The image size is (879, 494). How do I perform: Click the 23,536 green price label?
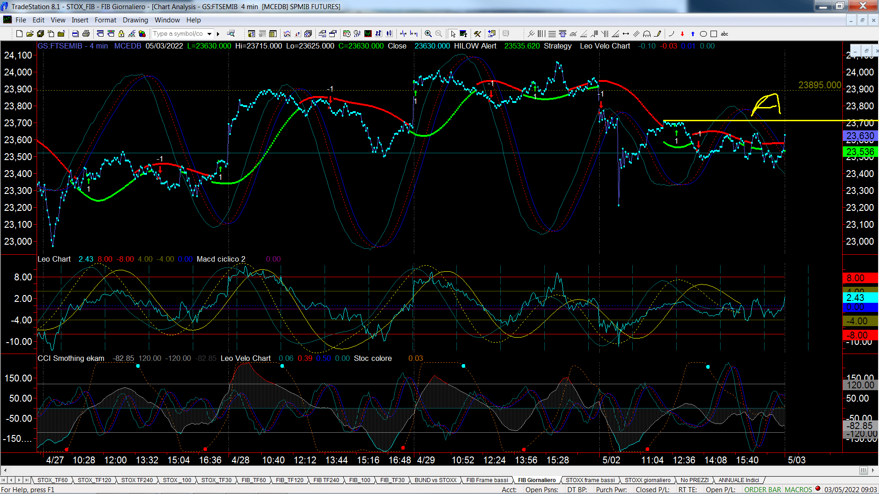tap(860, 152)
